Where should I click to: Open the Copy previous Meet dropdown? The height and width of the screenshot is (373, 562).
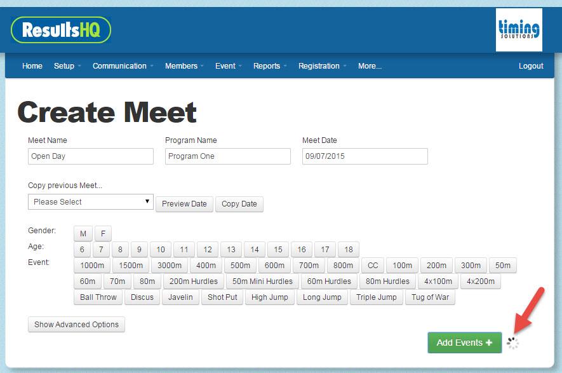click(90, 201)
